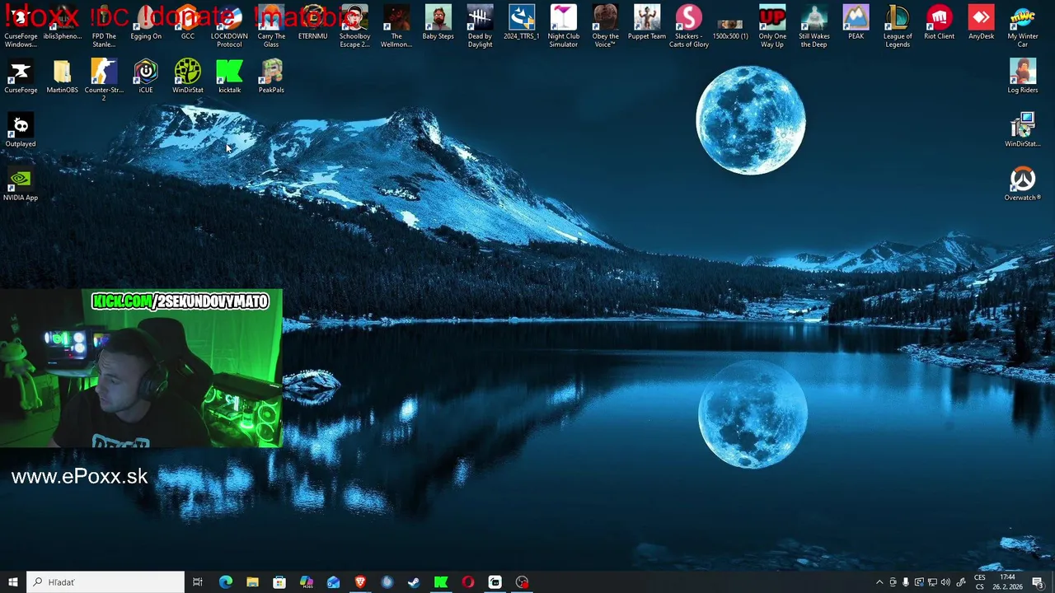Open Outlook mail from the taskbar
Image resolution: width=1055 pixels, height=593 pixels.
pos(333,582)
